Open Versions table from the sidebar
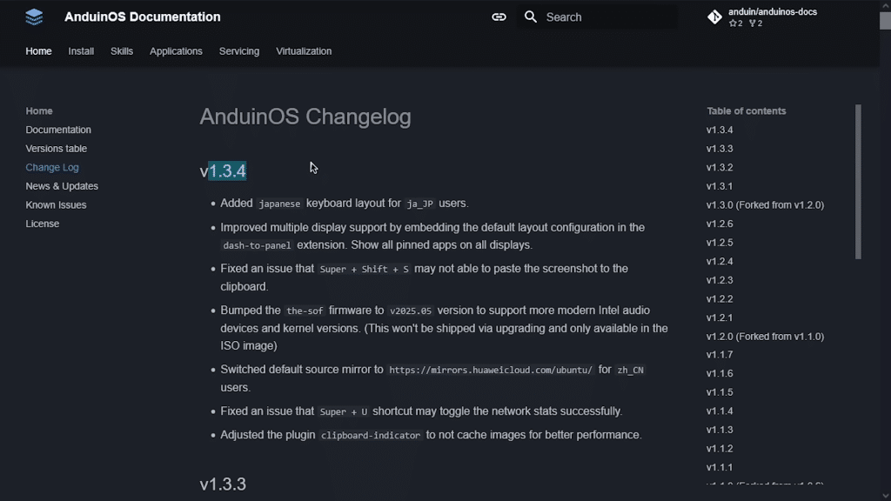 (56, 148)
